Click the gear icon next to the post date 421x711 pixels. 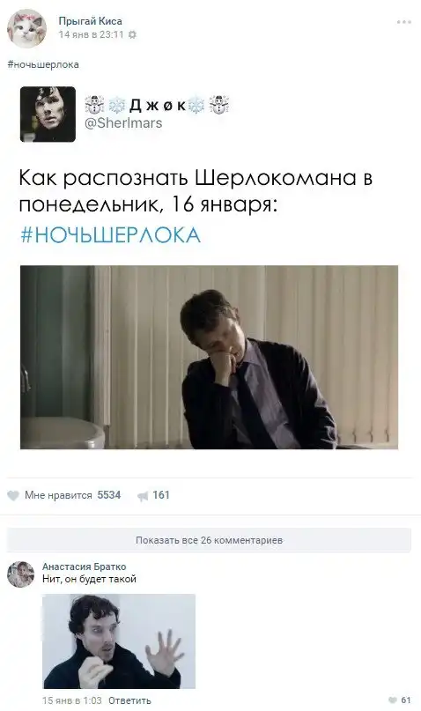click(132, 34)
